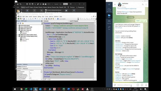Expand the Solver (SOLVER.XLAM) project node
This screenshot has height=91, width=161.
tap(18, 27)
